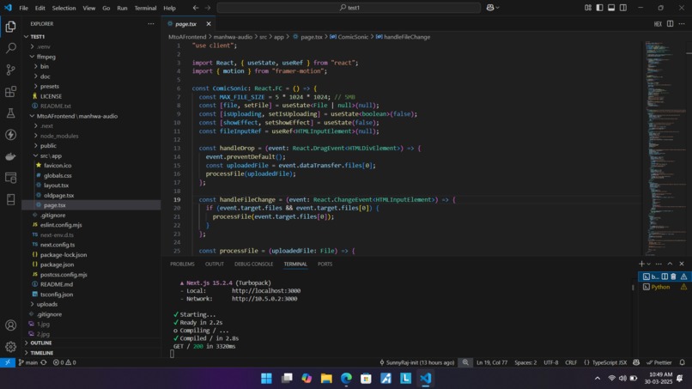
Task: Switch to the PROBLEMS panel tab
Action: pos(182,264)
